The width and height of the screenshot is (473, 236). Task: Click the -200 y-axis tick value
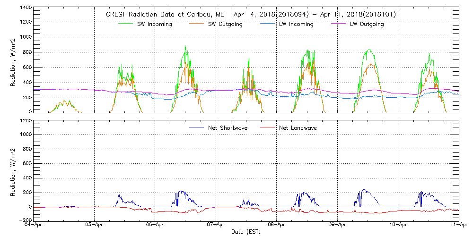tap(25, 220)
